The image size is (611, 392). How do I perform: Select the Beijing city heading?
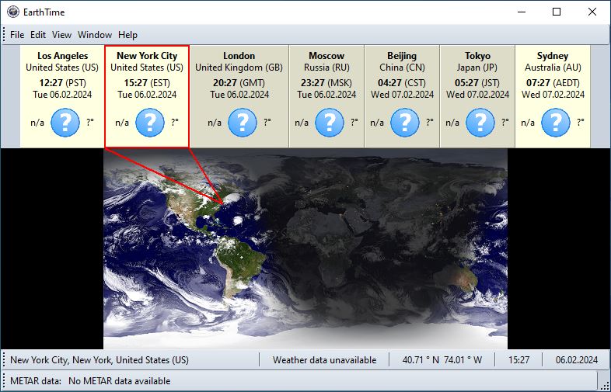pos(402,56)
